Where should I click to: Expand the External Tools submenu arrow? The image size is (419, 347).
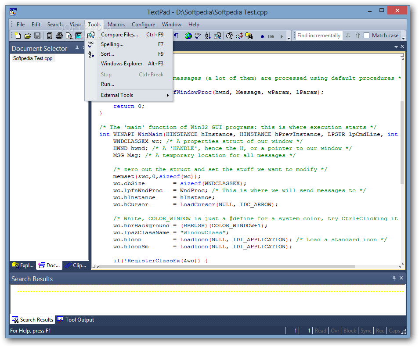[167, 95]
